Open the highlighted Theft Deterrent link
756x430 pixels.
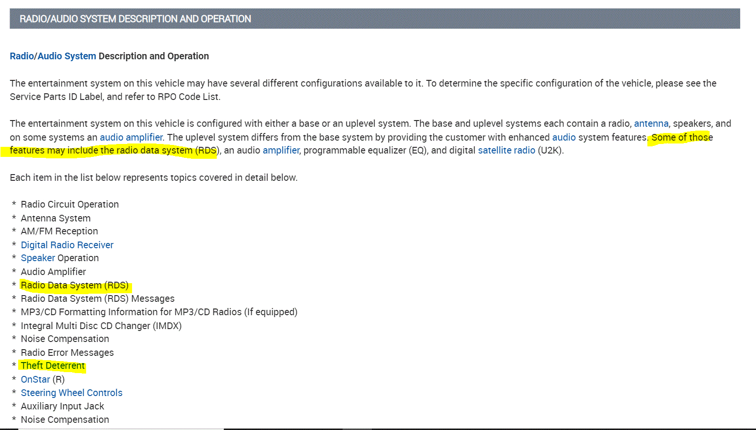pos(53,365)
